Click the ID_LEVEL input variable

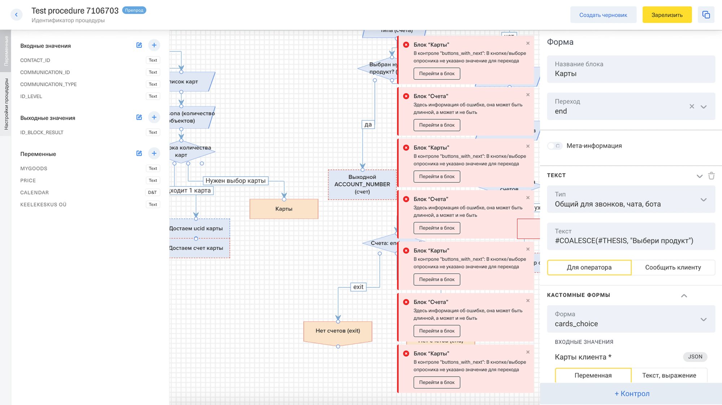[31, 96]
